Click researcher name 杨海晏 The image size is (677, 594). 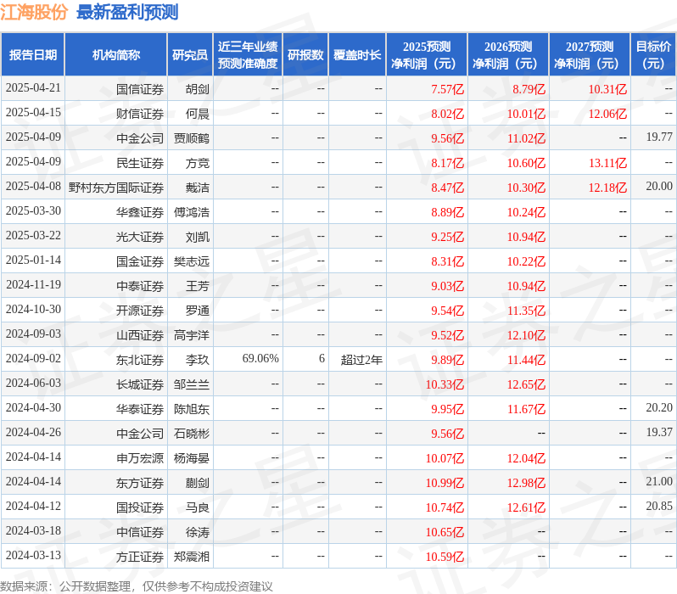(192, 458)
